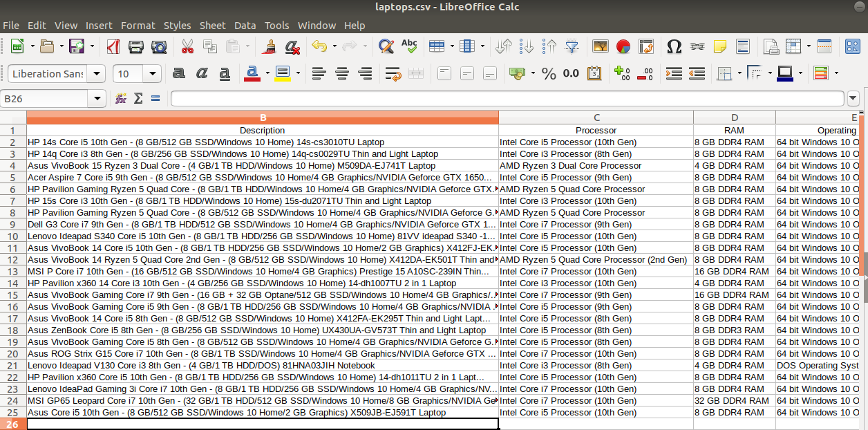This screenshot has width=868, height=430.
Task: Select column D header
Action: click(735, 118)
